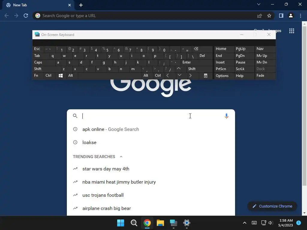Open Settings from the taskbar
This screenshot has width=307, height=230.
[x=186, y=223]
